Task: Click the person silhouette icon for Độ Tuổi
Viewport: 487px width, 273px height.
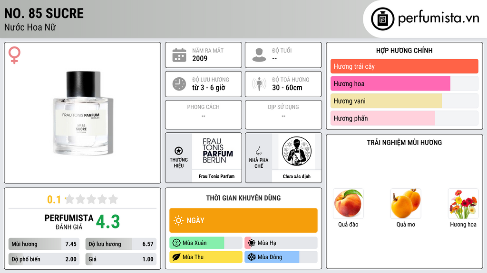Action: [259, 55]
